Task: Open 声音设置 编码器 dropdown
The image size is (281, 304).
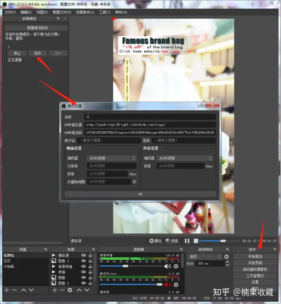Action: click(185, 158)
